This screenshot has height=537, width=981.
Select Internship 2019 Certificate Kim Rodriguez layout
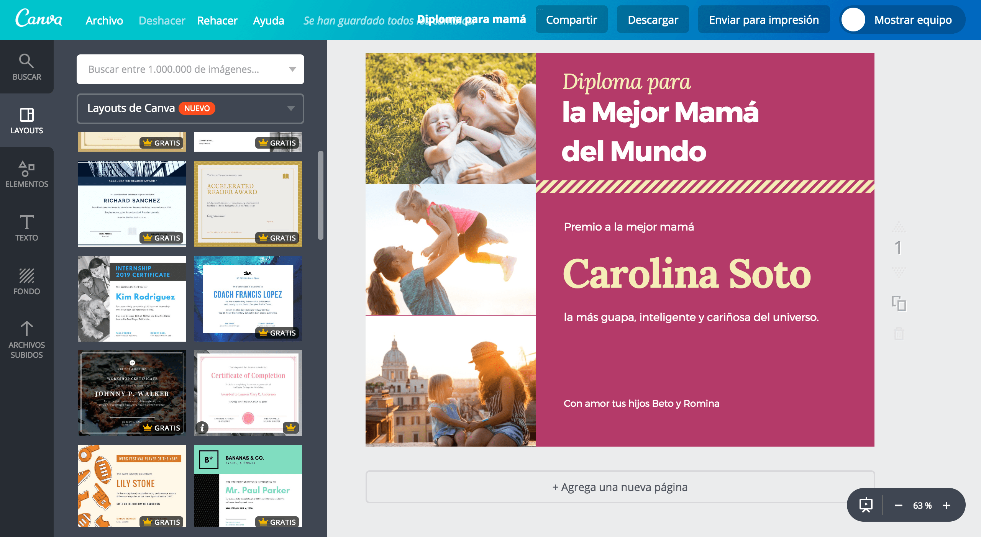point(132,298)
